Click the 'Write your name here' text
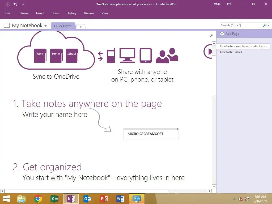272x204 pixels. point(55,114)
